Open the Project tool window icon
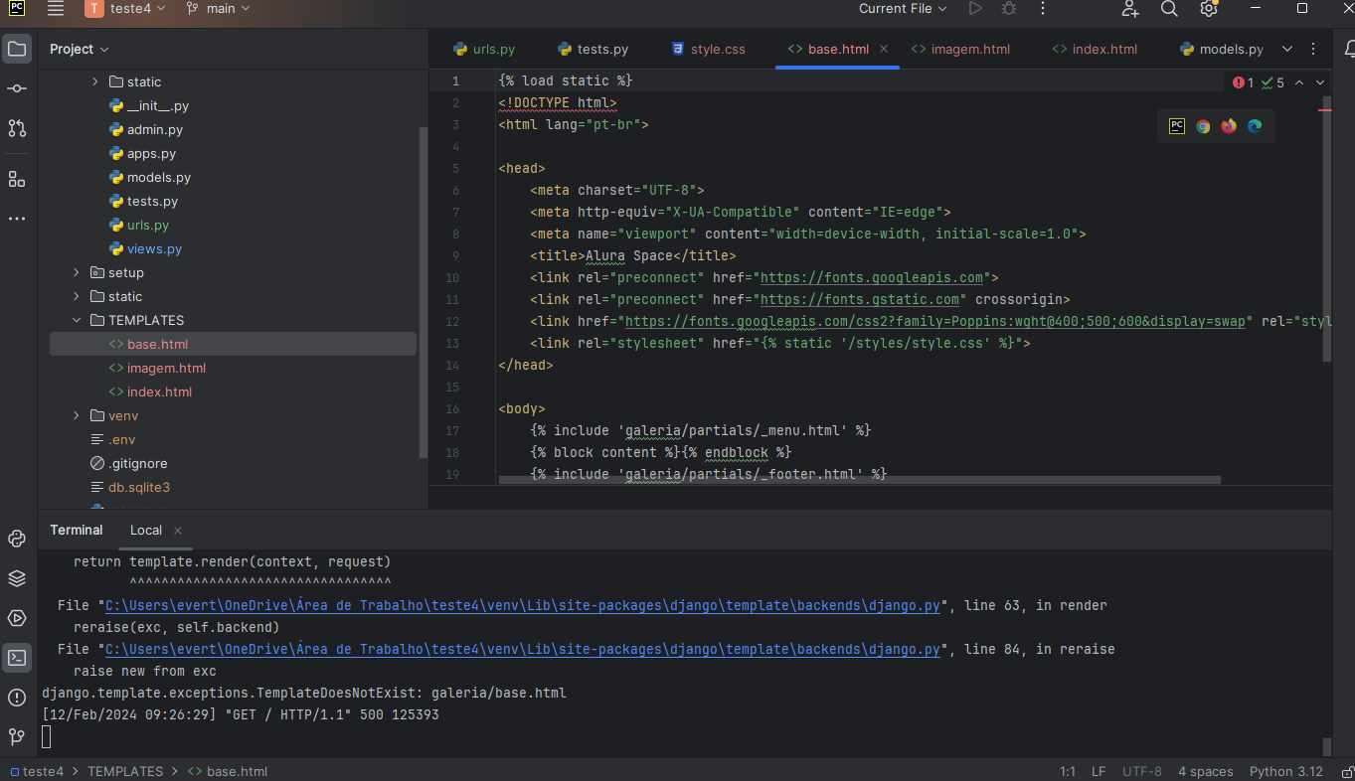Image resolution: width=1355 pixels, height=781 pixels. pos(17,49)
